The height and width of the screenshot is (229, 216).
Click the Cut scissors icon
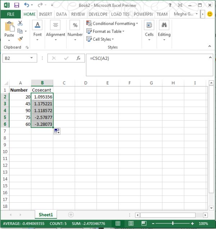click(x=20, y=23)
